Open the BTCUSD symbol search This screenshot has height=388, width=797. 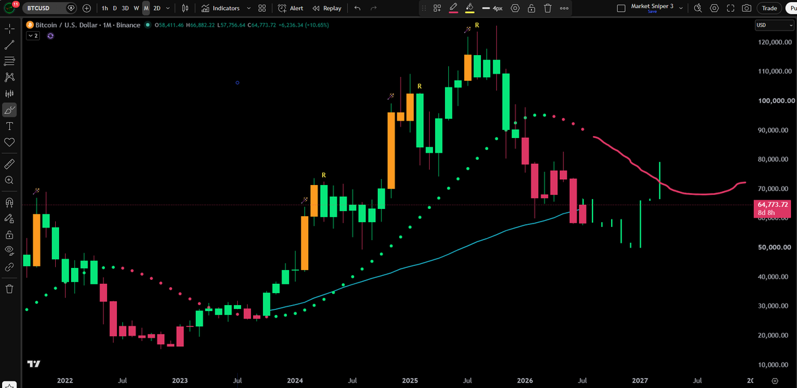coord(50,8)
